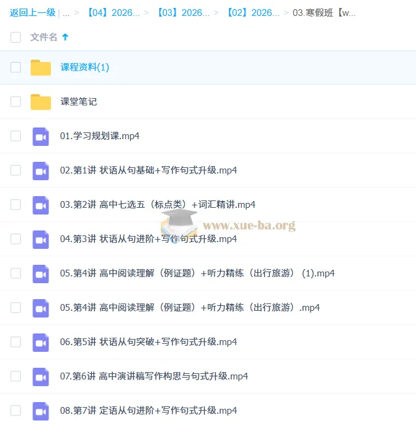Click video icon for 07.第6讲 高中演讲稿写作
Image resolution: width=416 pixels, height=426 pixels.
click(x=40, y=376)
